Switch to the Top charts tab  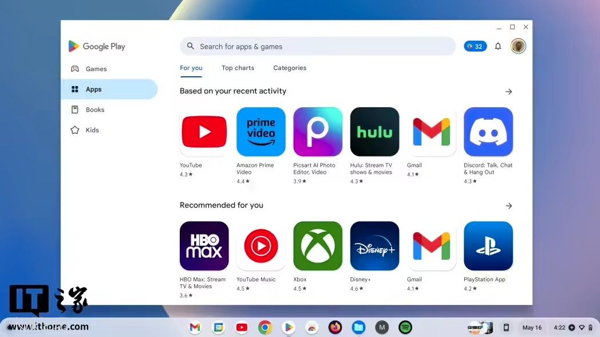[x=238, y=68]
